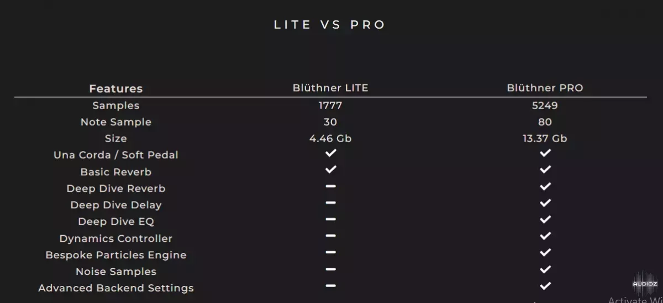Click the LITE VS PRO title
Viewport: 663px width, 303px height.
point(330,25)
